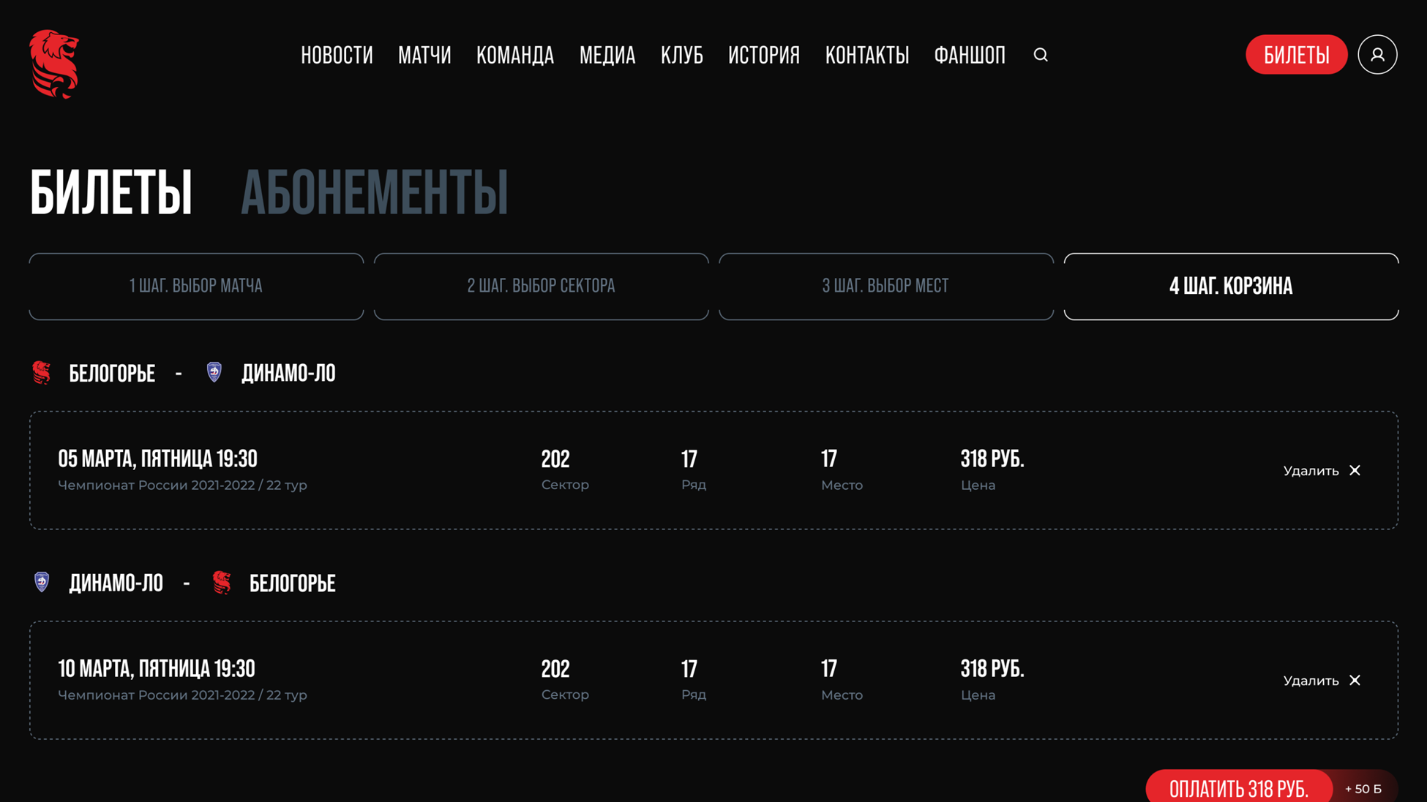
Task: Click Belogorye lion icon in first match header
Action: [x=42, y=373]
